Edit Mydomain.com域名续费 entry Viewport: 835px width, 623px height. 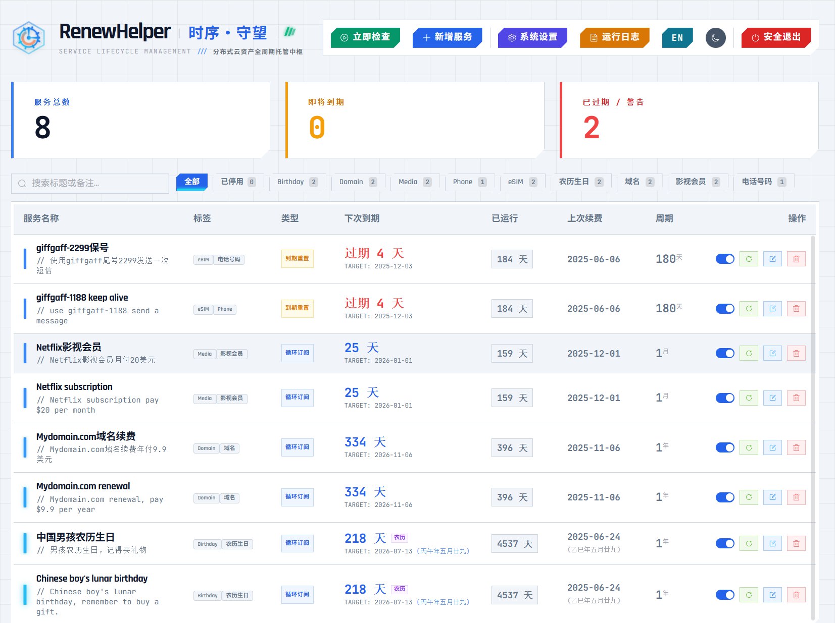point(772,447)
